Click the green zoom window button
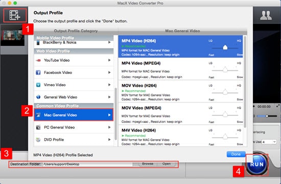This screenshot has width=281, height=184. click(x=15, y=3)
